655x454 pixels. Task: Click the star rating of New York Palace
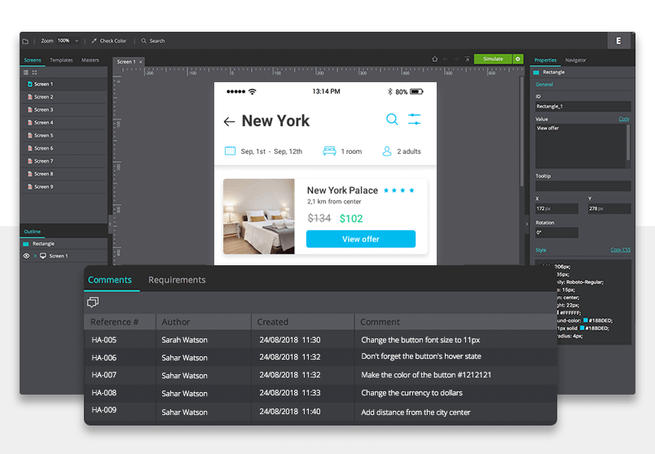click(x=399, y=190)
